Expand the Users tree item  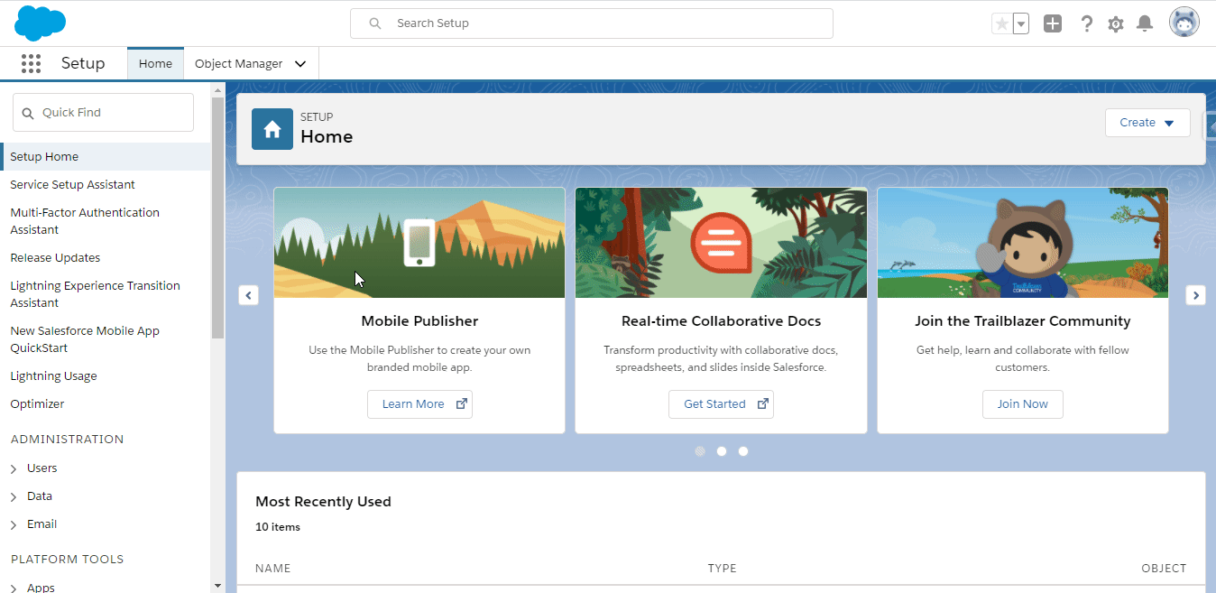click(14, 469)
